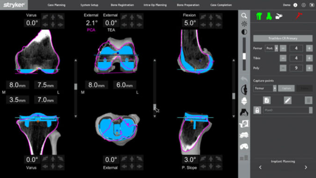Screen dimensions: 316x178
Task: Open the Case Completion tab
Action: pos(221,5)
